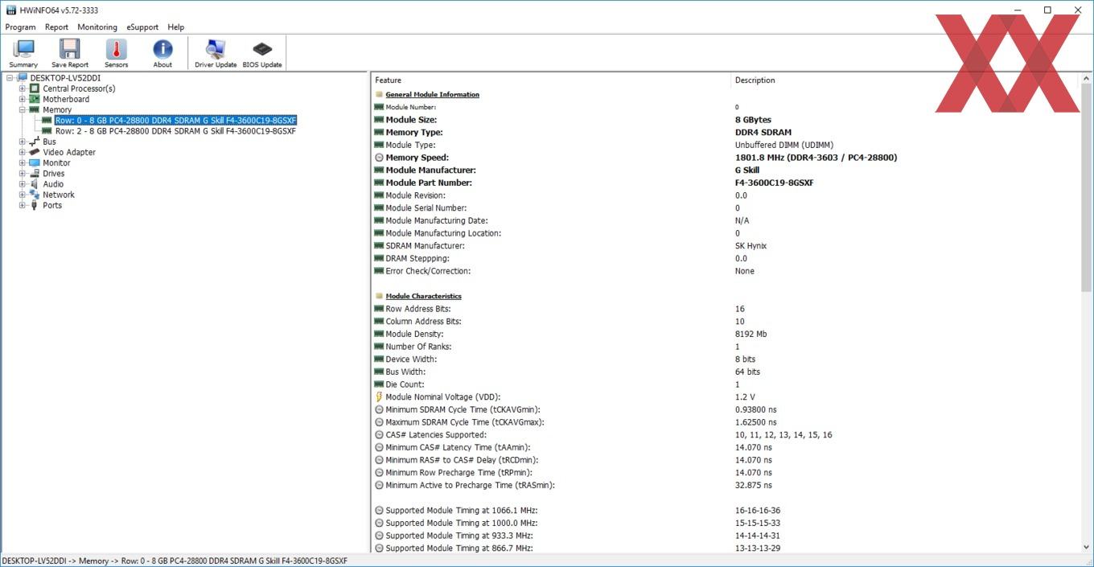Image resolution: width=1094 pixels, height=567 pixels.
Task: Select the Number Of Ranks row label
Action: (418, 347)
